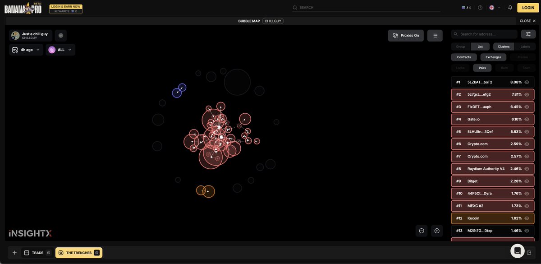Screen dimensions: 541x264
Task: Open the ALL network dropdown
Action: (60, 50)
